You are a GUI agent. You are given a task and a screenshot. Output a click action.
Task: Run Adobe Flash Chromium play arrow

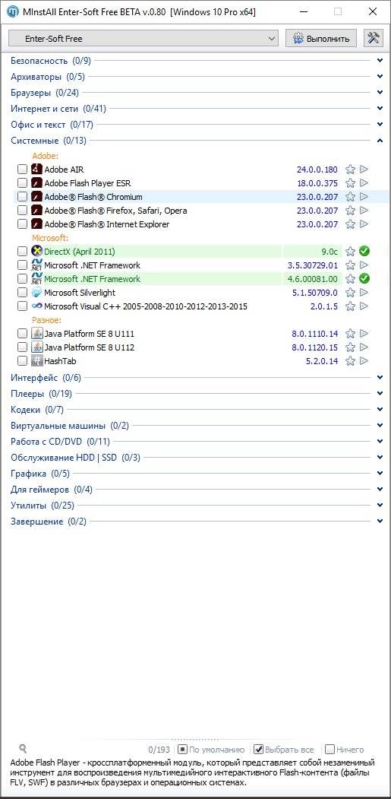click(364, 197)
